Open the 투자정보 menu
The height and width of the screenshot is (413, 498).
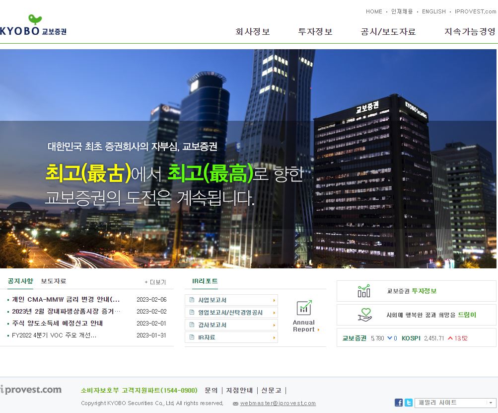click(x=315, y=31)
